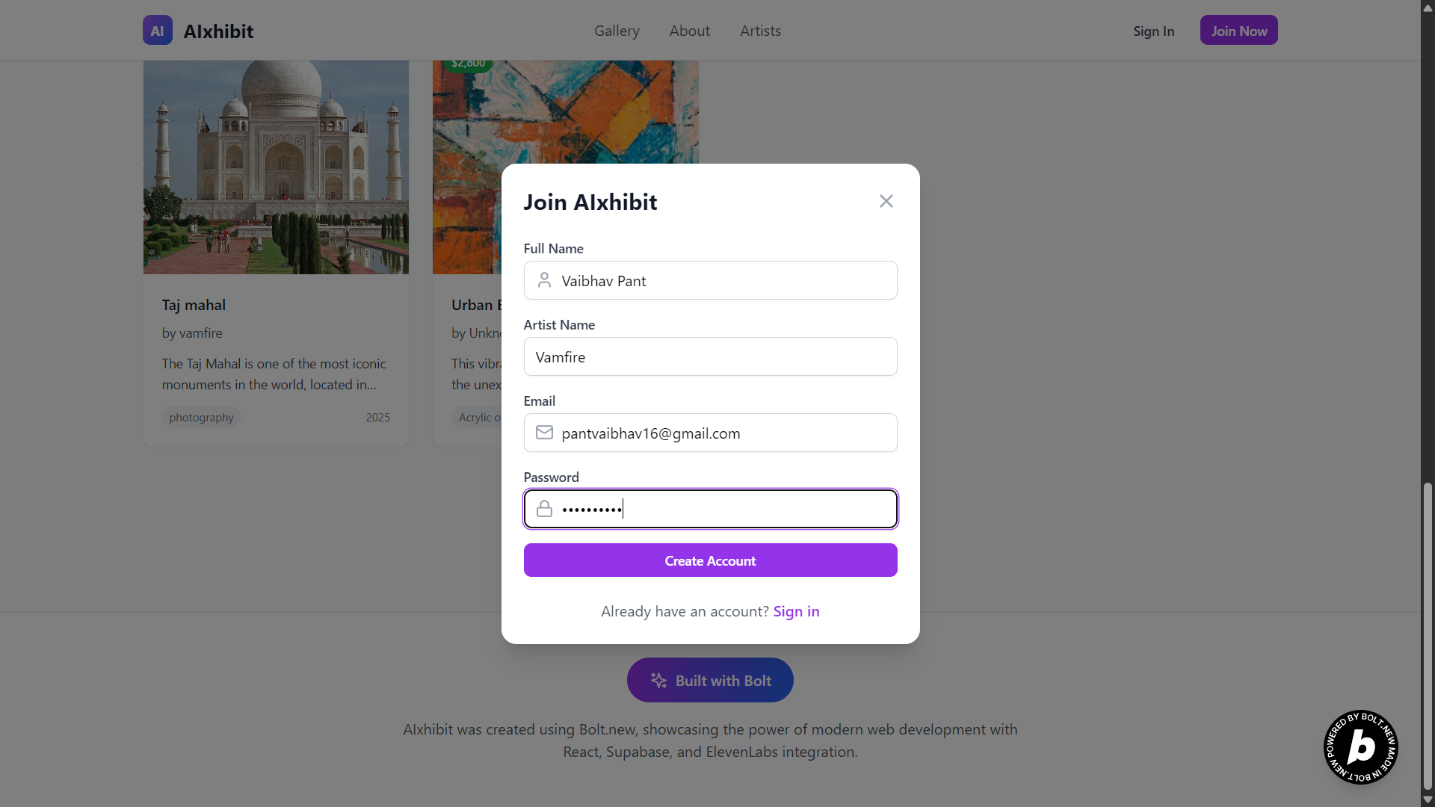
Task: Click the person icon in Full Name field
Action: tap(544, 280)
